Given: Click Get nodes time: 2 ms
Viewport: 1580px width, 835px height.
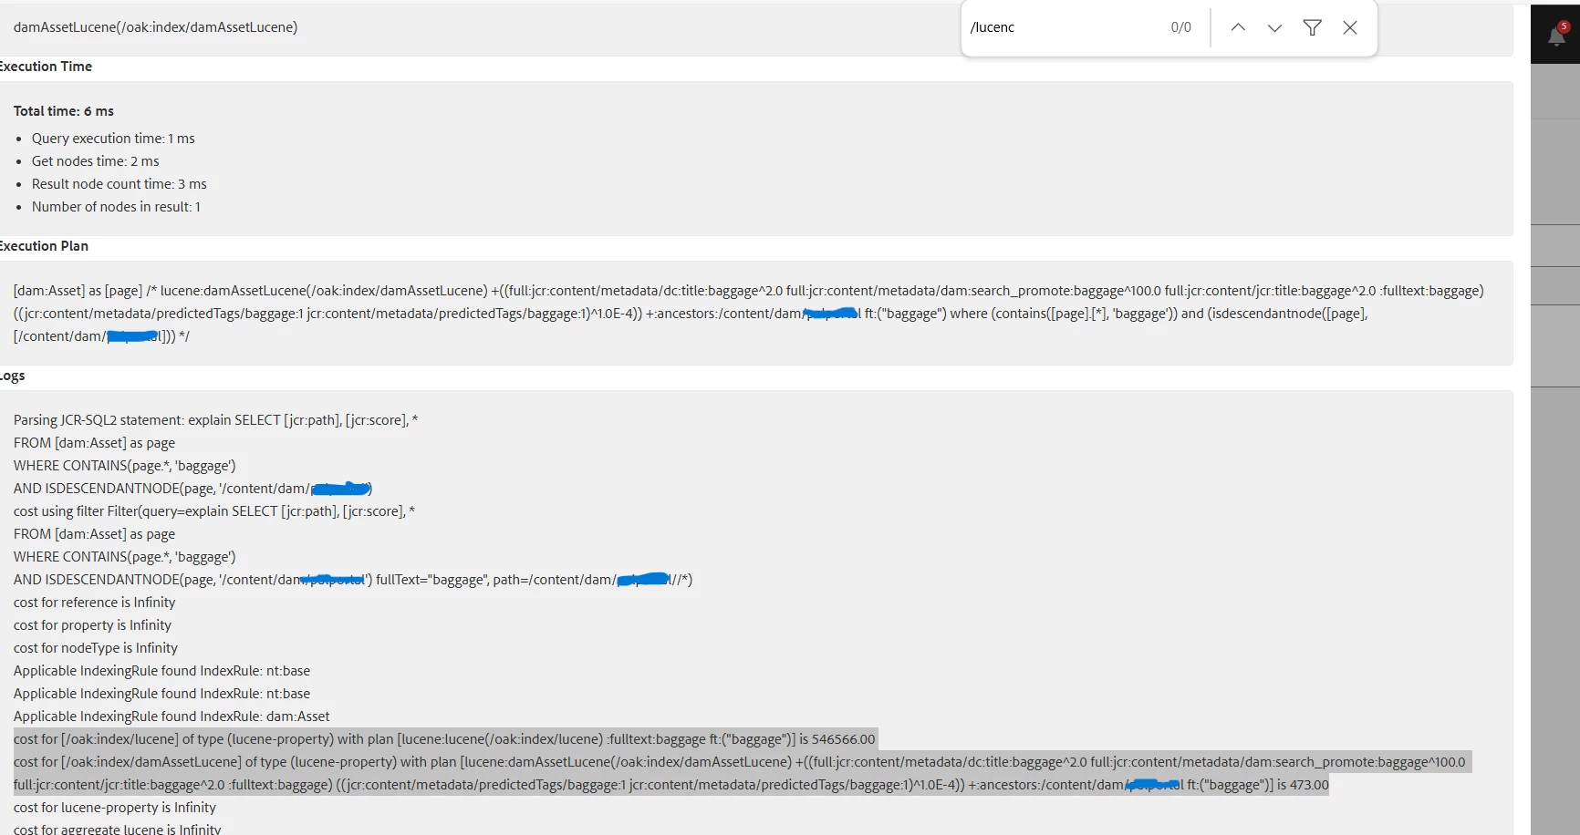Looking at the screenshot, I should click(95, 161).
